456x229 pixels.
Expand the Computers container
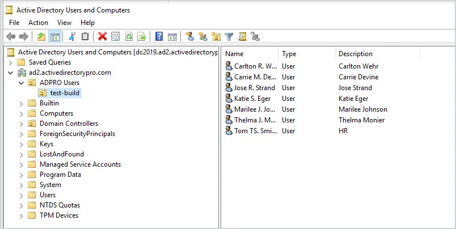(x=21, y=113)
